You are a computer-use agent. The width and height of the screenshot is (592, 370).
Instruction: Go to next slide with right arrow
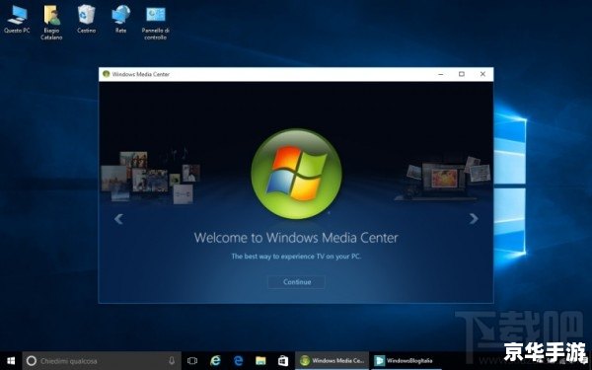click(474, 218)
